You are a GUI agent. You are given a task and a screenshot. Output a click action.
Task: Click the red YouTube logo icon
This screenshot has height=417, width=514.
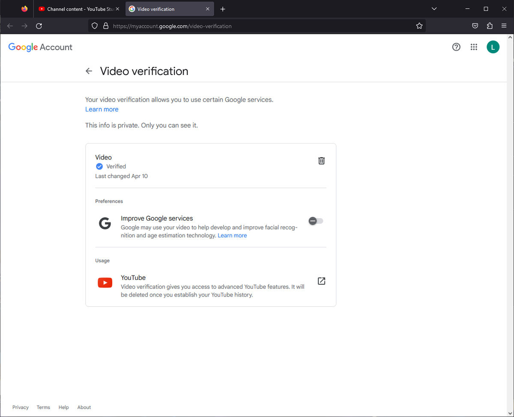[x=105, y=282]
